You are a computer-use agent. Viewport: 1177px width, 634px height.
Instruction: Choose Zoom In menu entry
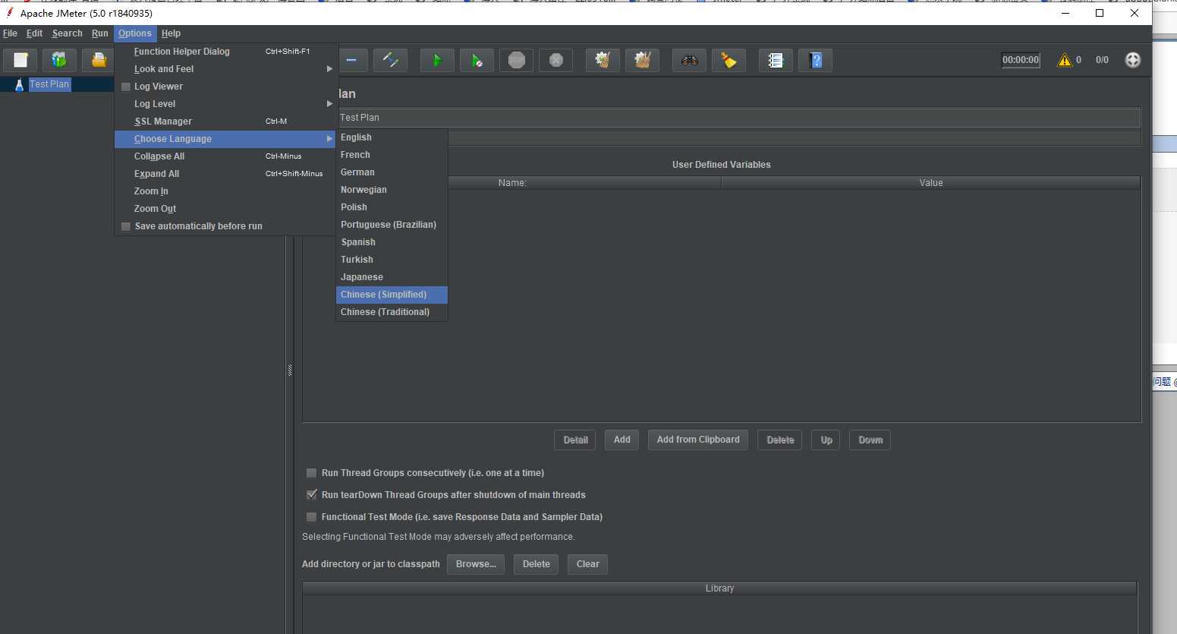coord(225,191)
